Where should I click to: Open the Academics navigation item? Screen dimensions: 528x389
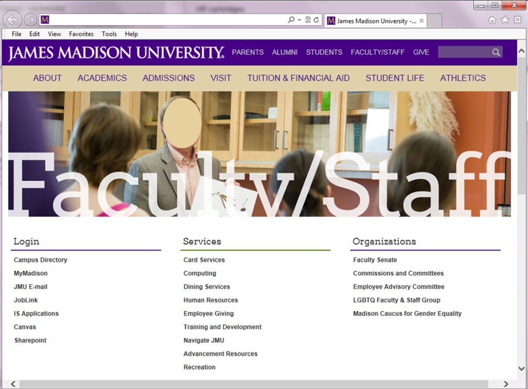(102, 78)
